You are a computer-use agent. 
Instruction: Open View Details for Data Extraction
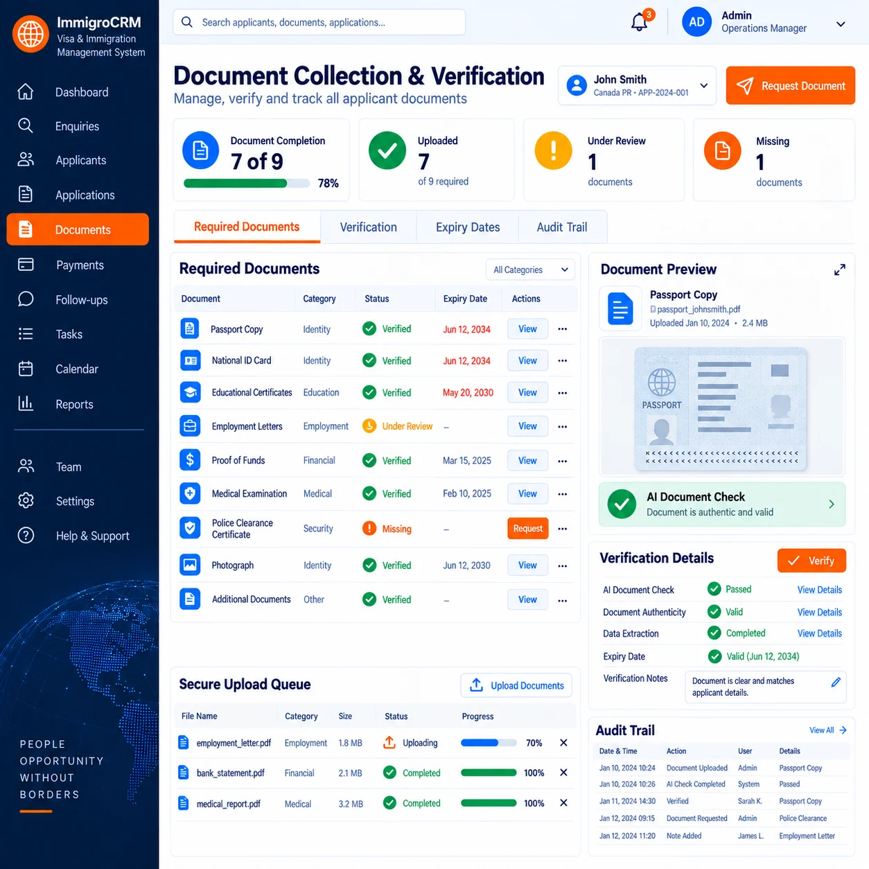coord(819,633)
